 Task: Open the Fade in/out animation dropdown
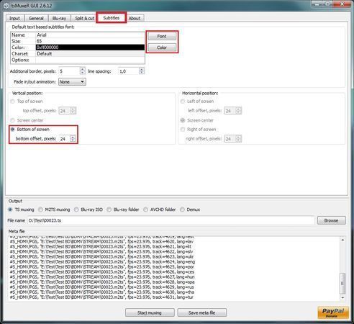pos(72,82)
